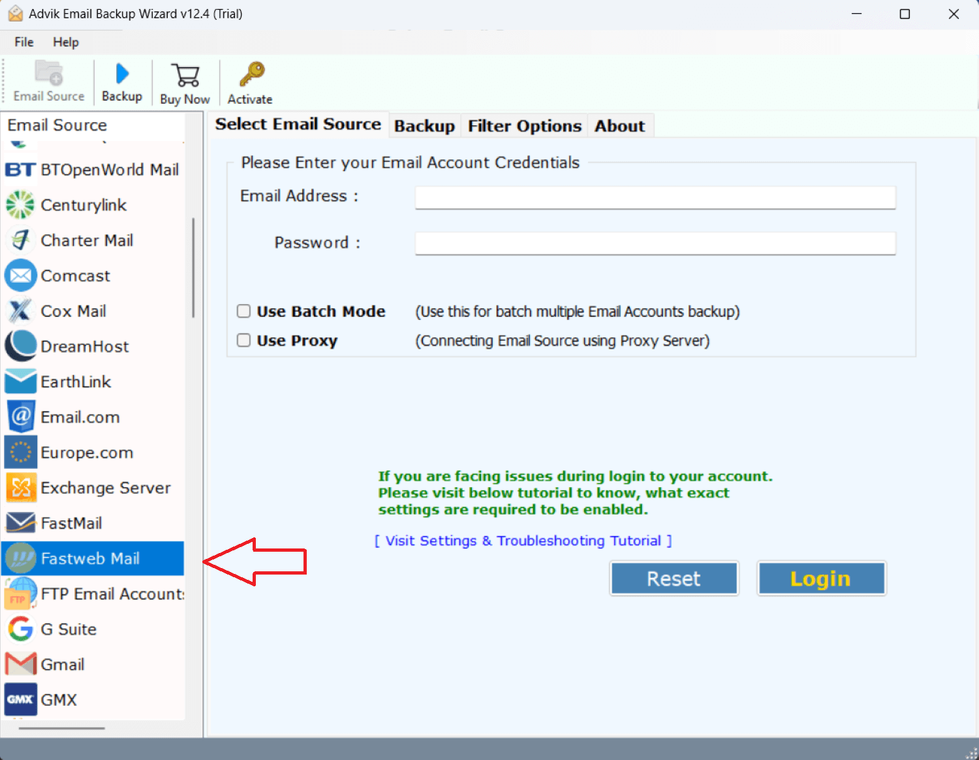Image resolution: width=979 pixels, height=760 pixels.
Task: Switch to the Backup tab
Action: click(424, 126)
